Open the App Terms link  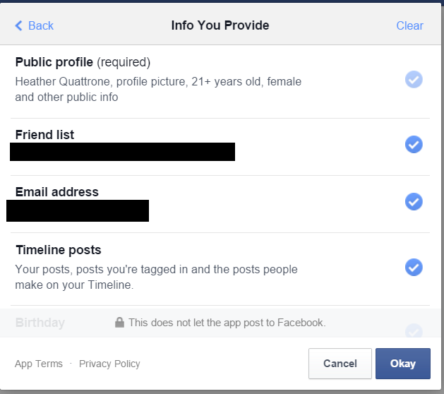(x=39, y=364)
